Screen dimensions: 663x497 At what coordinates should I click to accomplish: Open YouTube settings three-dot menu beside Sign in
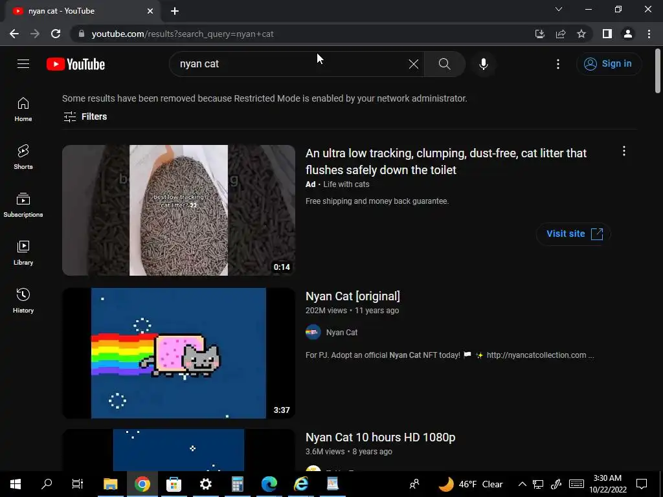[558, 64]
